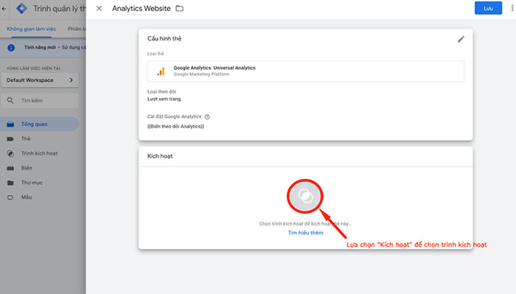Select the Google Analytics: Universal Analytics tag type
The image size is (516, 294).
[x=306, y=71]
